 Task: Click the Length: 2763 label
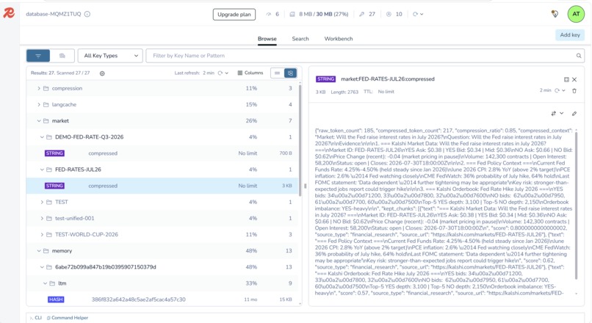pos(344,92)
